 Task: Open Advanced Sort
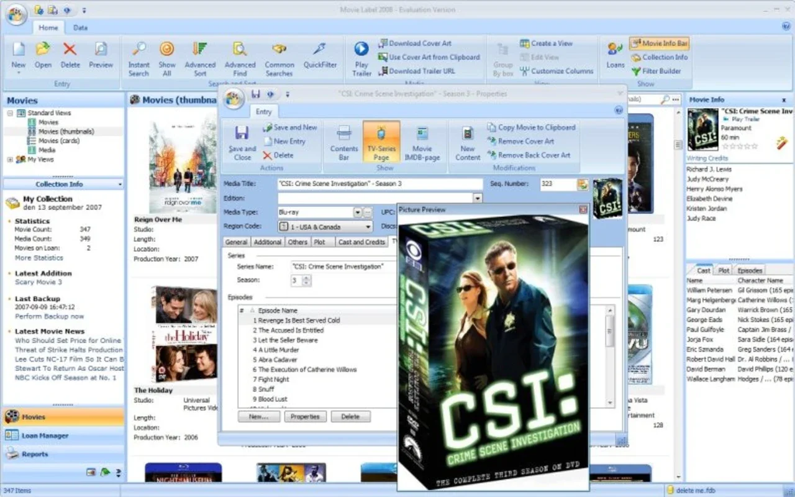[200, 59]
